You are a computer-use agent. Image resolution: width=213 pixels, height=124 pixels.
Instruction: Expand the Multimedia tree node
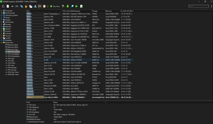point(1,22)
